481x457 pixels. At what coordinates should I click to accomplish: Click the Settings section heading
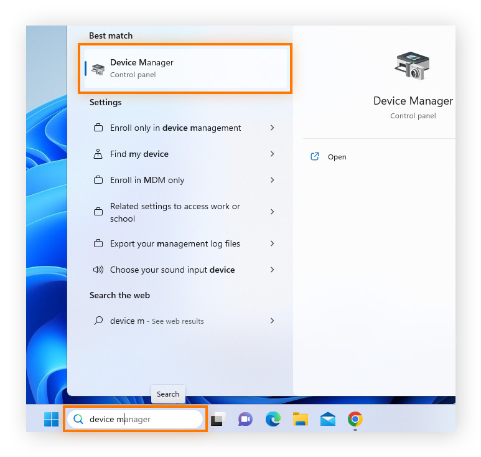tap(106, 102)
